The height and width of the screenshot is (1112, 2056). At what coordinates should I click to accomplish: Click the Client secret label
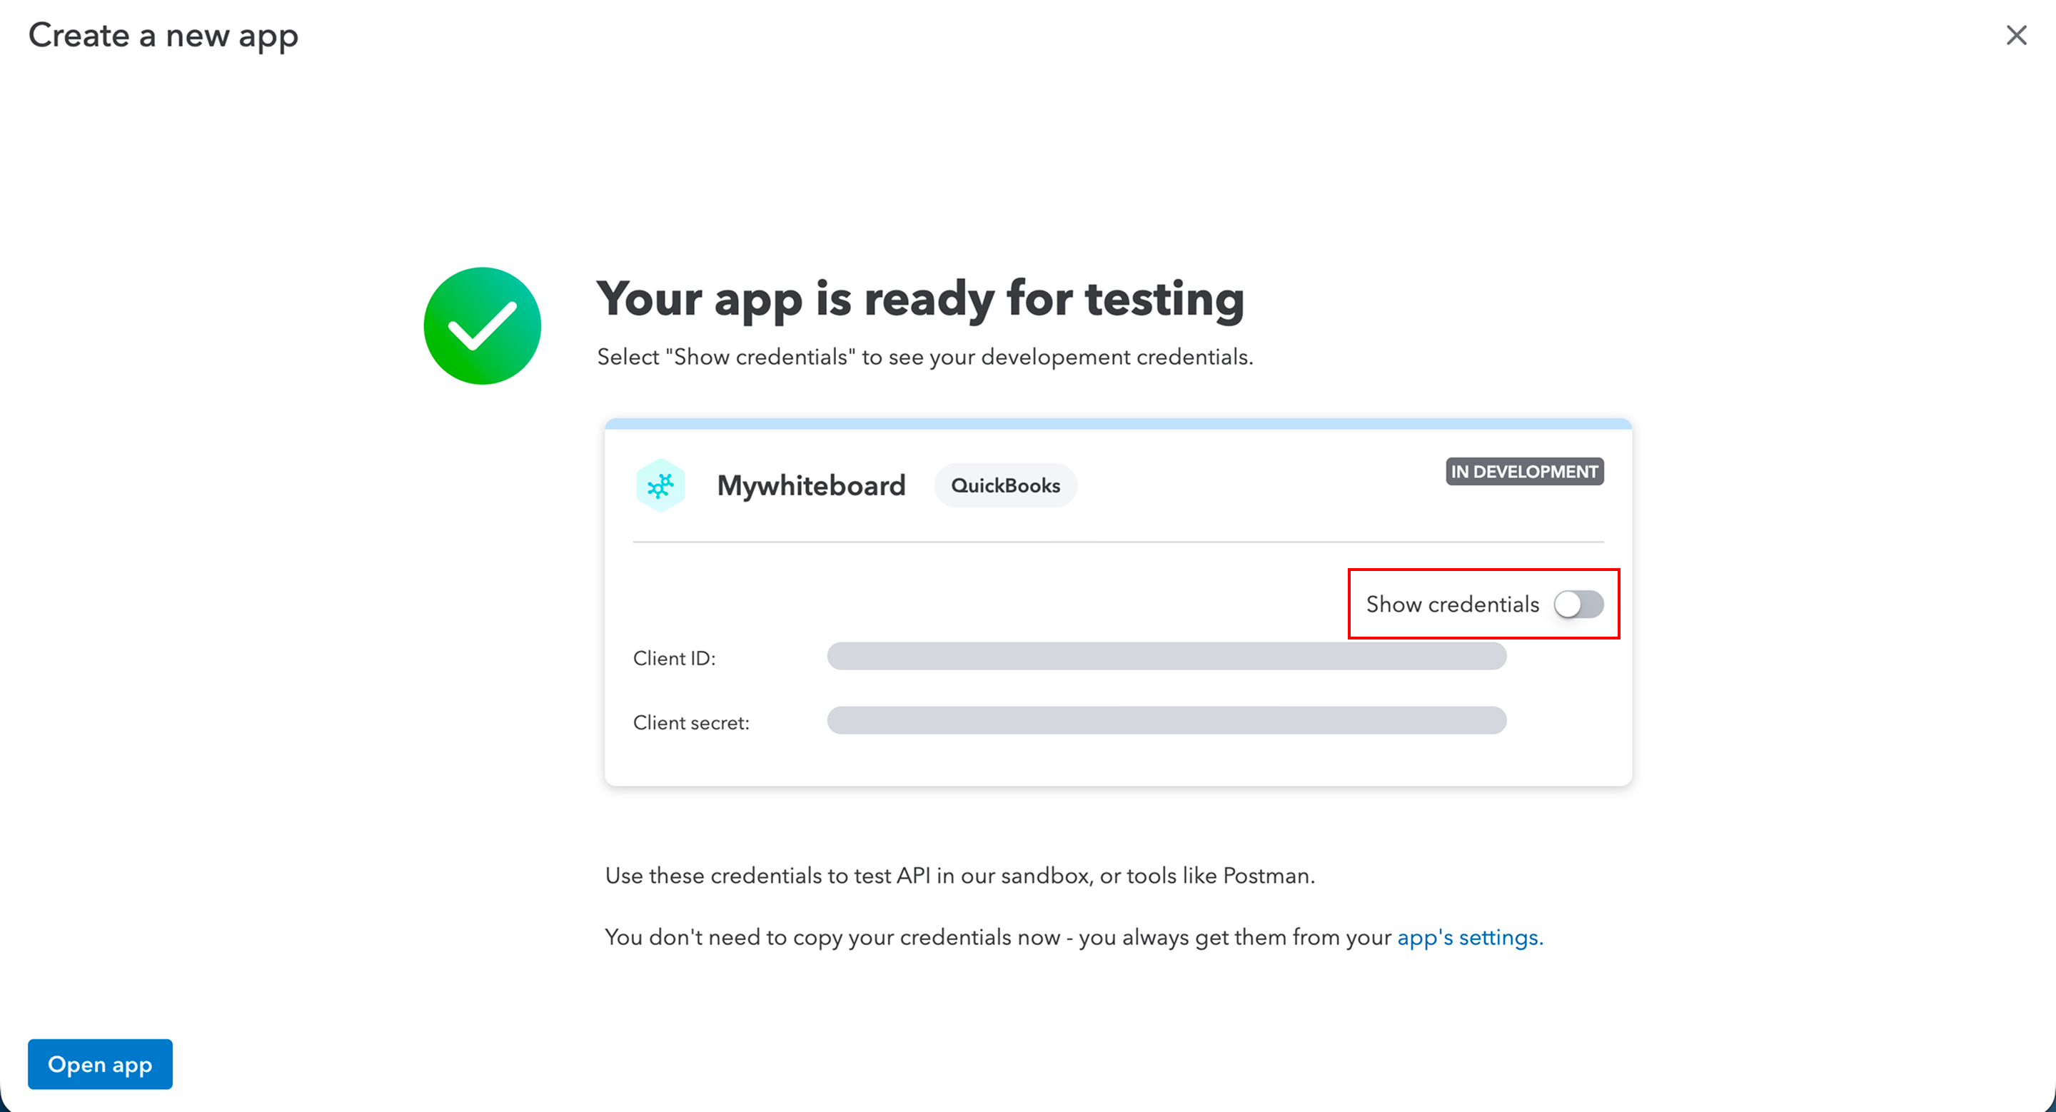pyautogui.click(x=690, y=723)
